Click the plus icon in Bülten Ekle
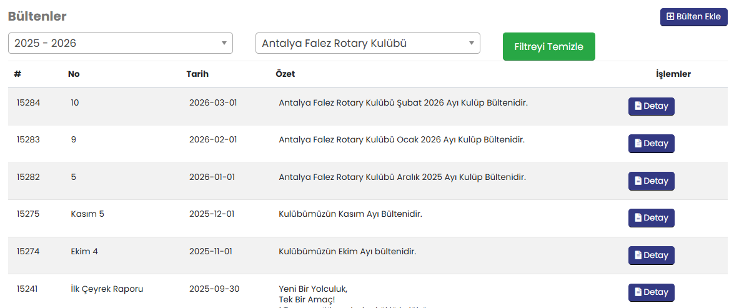729x308 pixels. pyautogui.click(x=670, y=17)
